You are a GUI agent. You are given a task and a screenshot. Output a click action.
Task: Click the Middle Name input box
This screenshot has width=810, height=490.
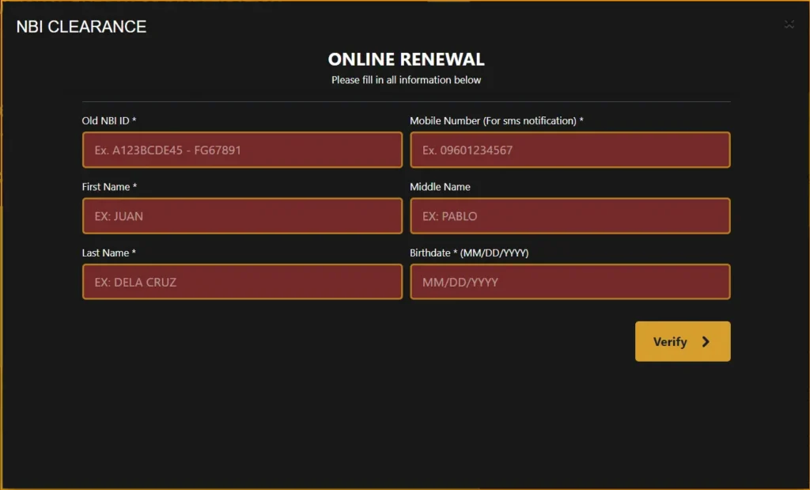click(x=569, y=215)
